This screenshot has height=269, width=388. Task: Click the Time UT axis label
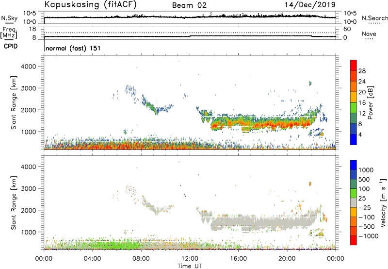(190, 266)
